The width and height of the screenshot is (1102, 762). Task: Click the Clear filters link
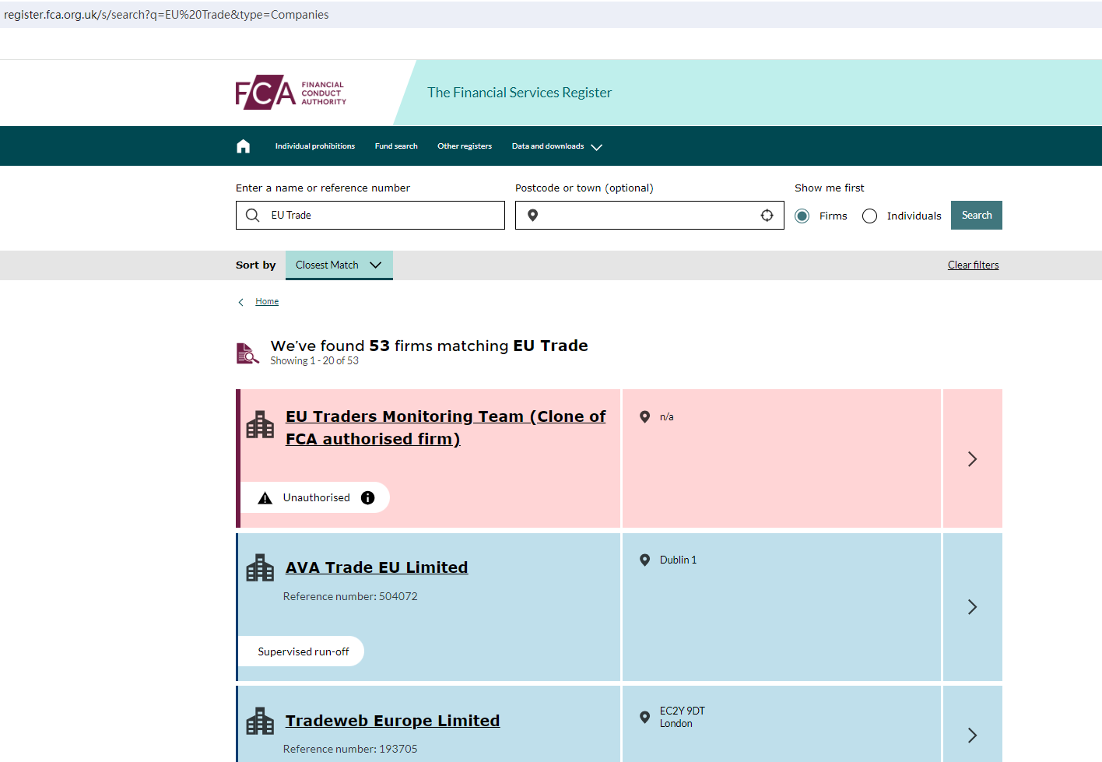[x=973, y=265]
